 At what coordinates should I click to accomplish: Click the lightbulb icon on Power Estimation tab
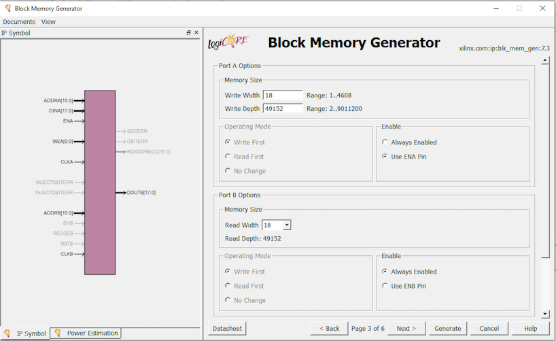coord(58,333)
